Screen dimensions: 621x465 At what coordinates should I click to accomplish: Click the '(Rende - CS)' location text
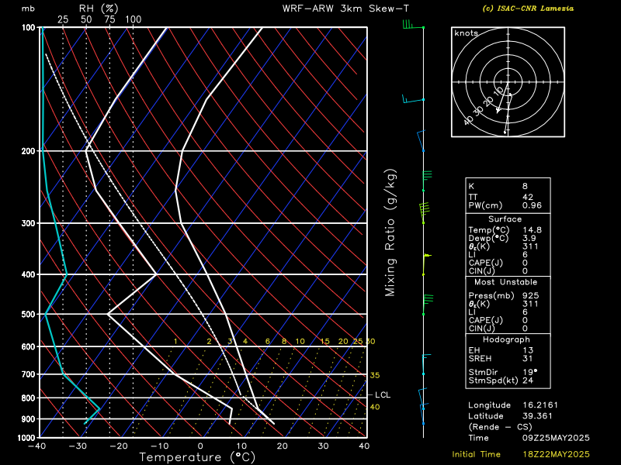pyautogui.click(x=500, y=427)
